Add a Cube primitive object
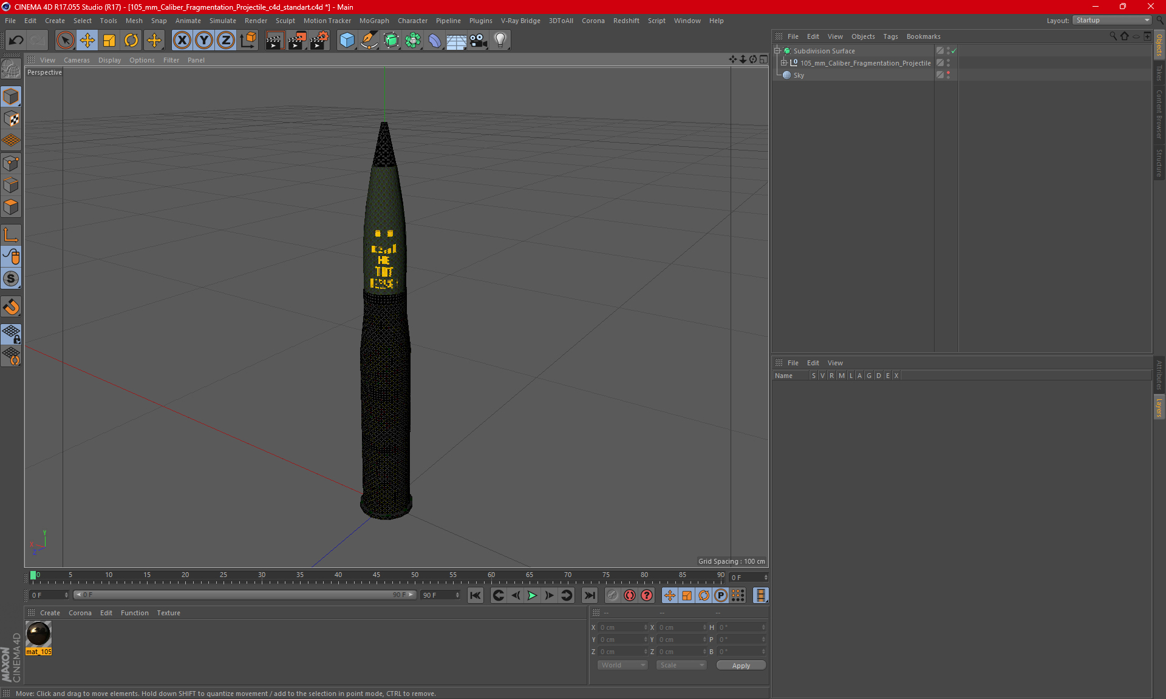The image size is (1166, 699). point(347,41)
